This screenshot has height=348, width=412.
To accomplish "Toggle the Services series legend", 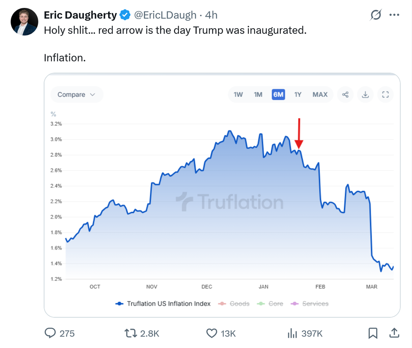I will [x=309, y=303].
